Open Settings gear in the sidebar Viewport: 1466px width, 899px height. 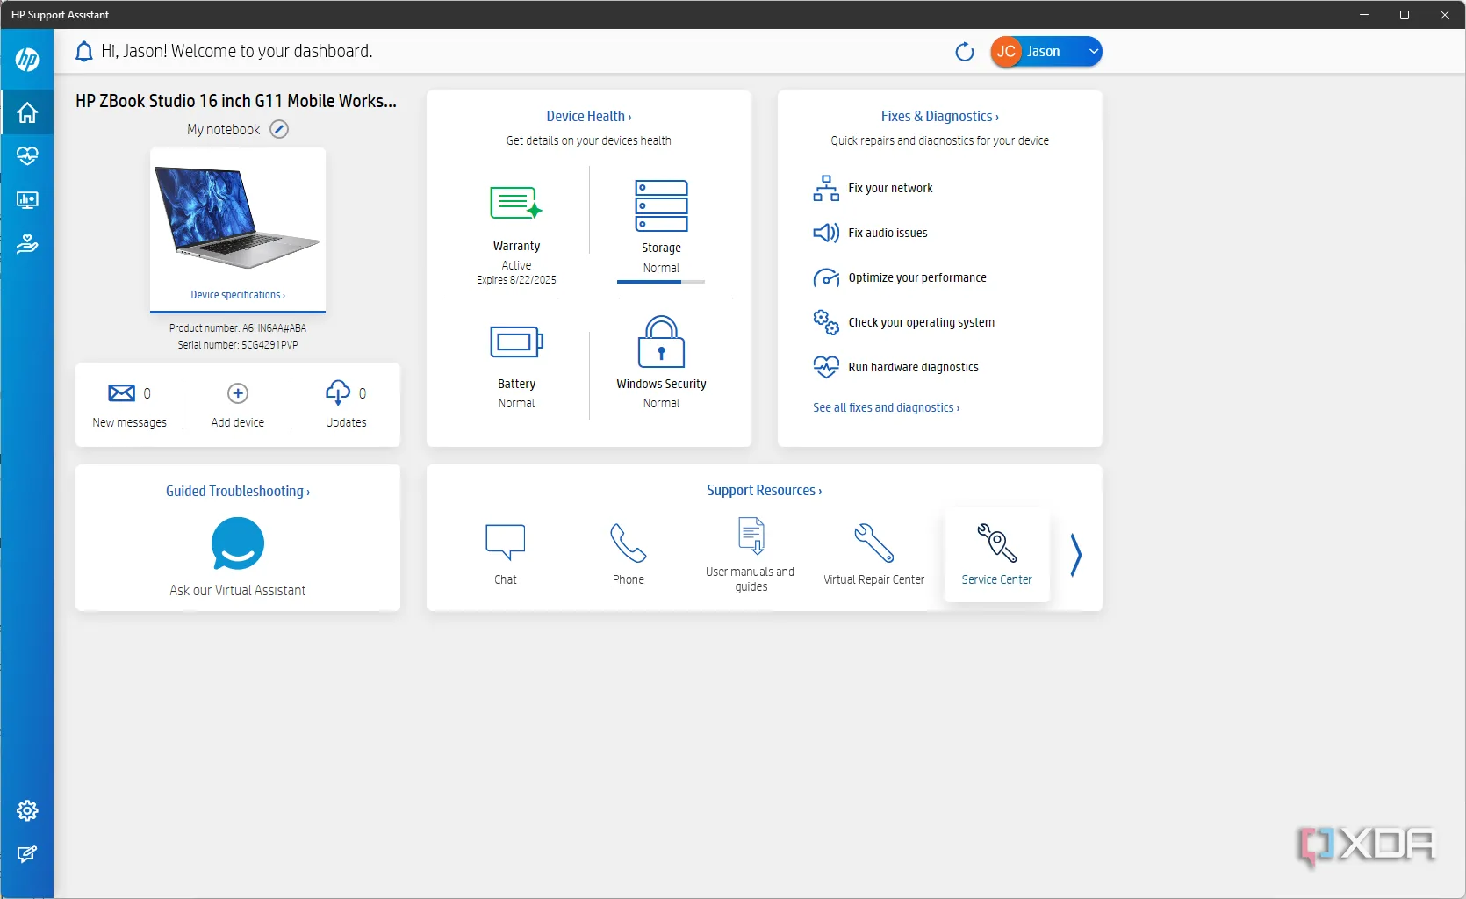(x=27, y=810)
